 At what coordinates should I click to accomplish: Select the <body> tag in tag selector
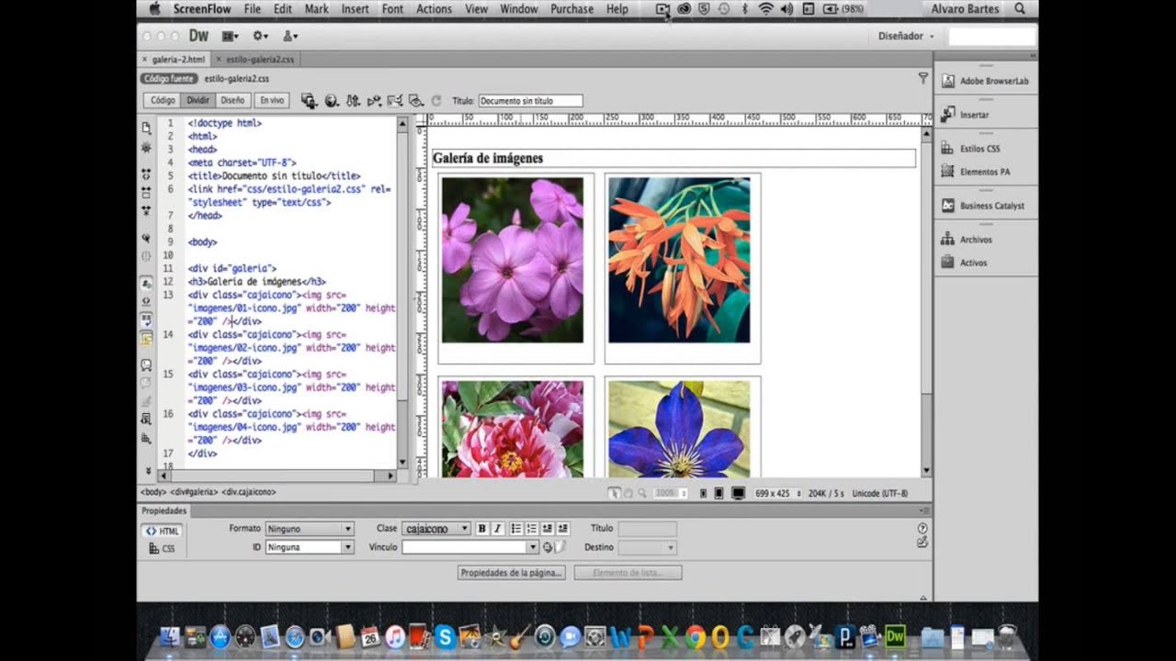153,492
